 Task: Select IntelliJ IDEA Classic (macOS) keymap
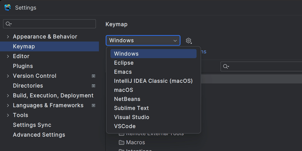pos(153,81)
